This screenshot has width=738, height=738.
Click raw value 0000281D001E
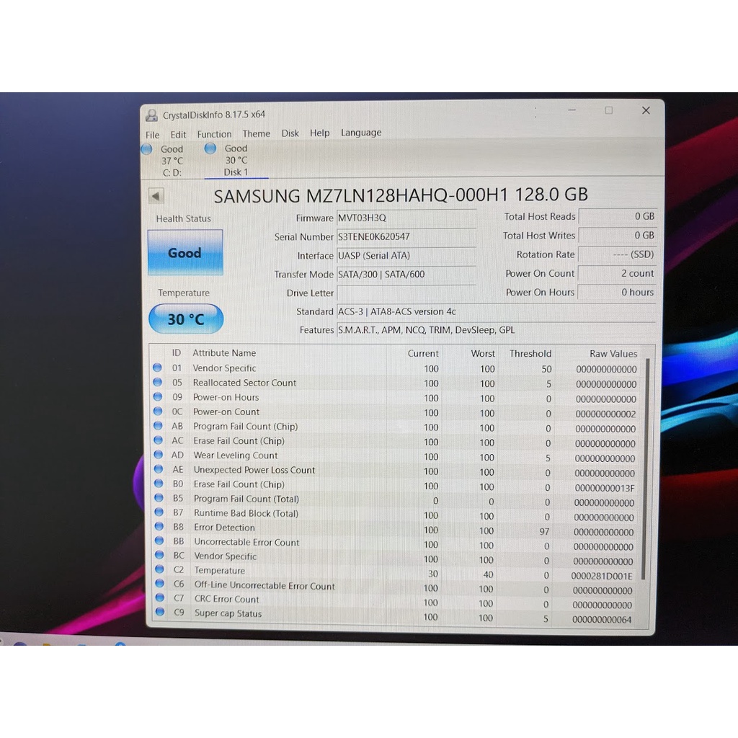[602, 576]
